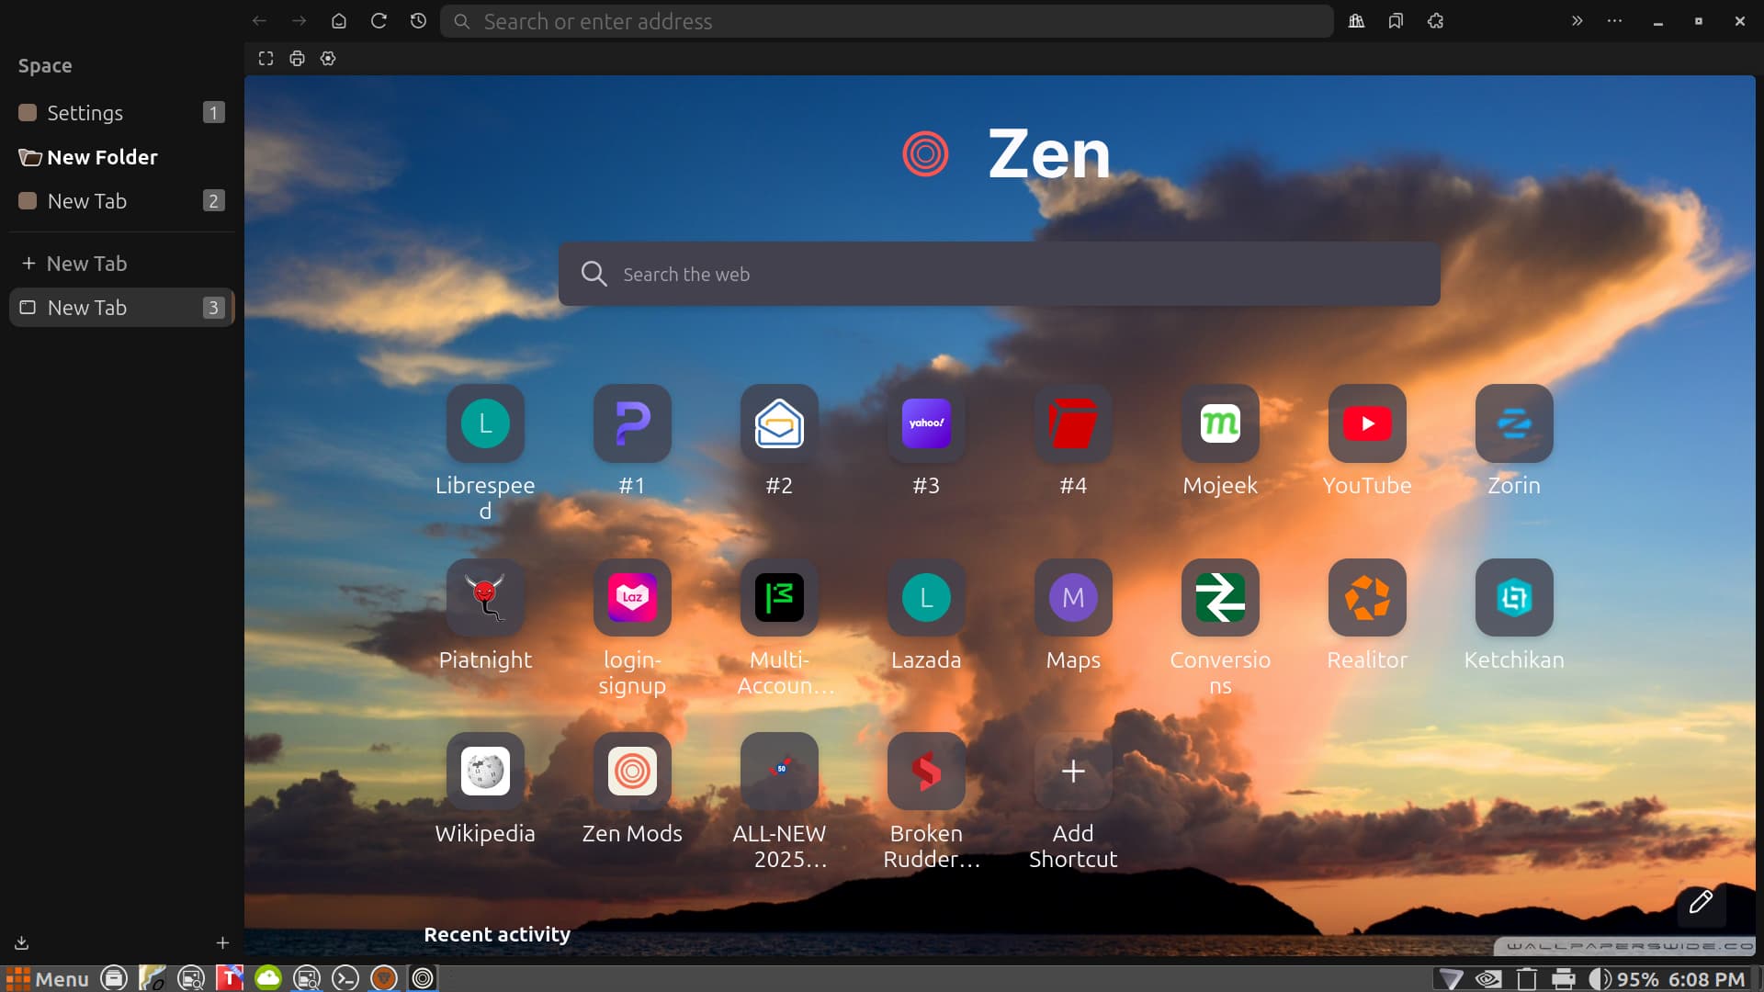Click the Search the web field
Image resolution: width=1764 pixels, height=992 pixels.
point(999,275)
